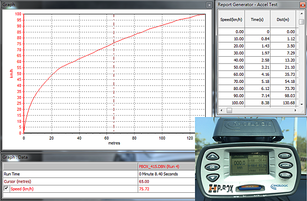Click the horizontal scrollbar thumb in the report
Screen dimensions: 307x201
point(229,110)
